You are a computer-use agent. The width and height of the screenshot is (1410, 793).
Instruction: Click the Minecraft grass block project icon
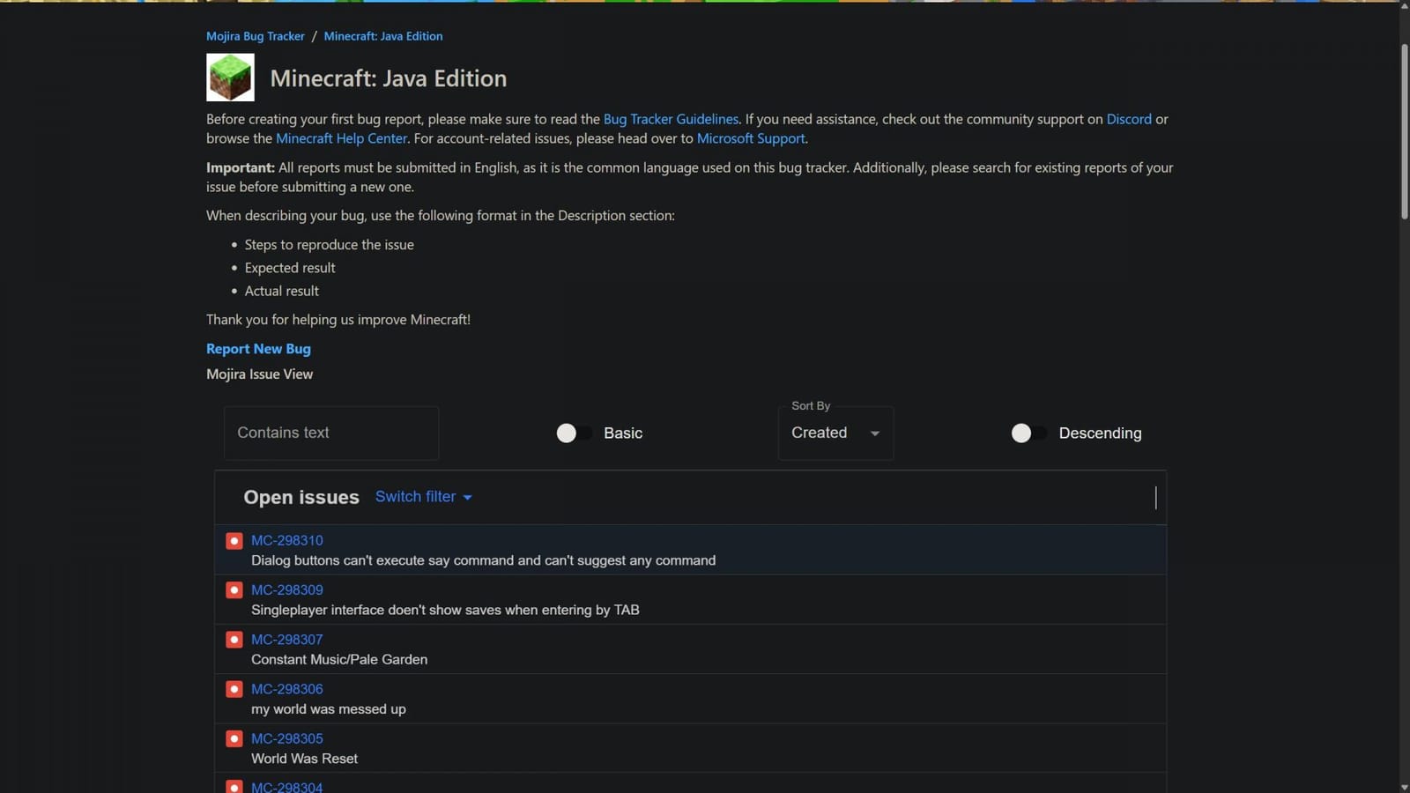pyautogui.click(x=229, y=77)
